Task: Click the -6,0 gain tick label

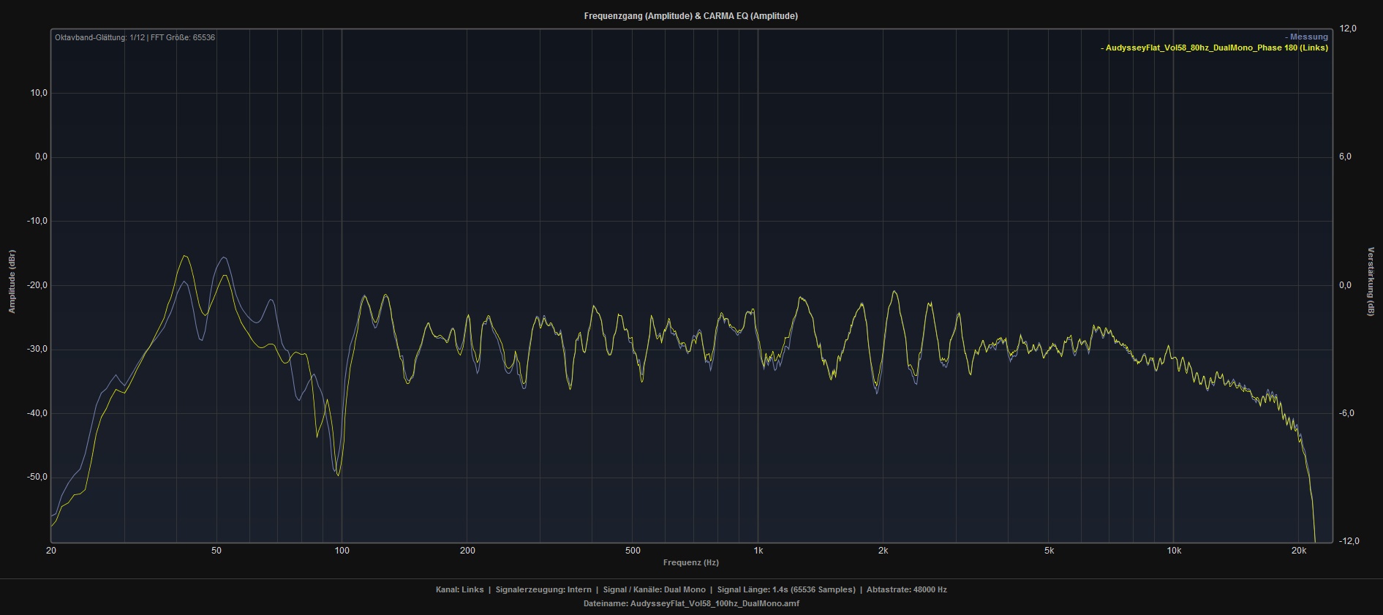Action: (1347, 413)
